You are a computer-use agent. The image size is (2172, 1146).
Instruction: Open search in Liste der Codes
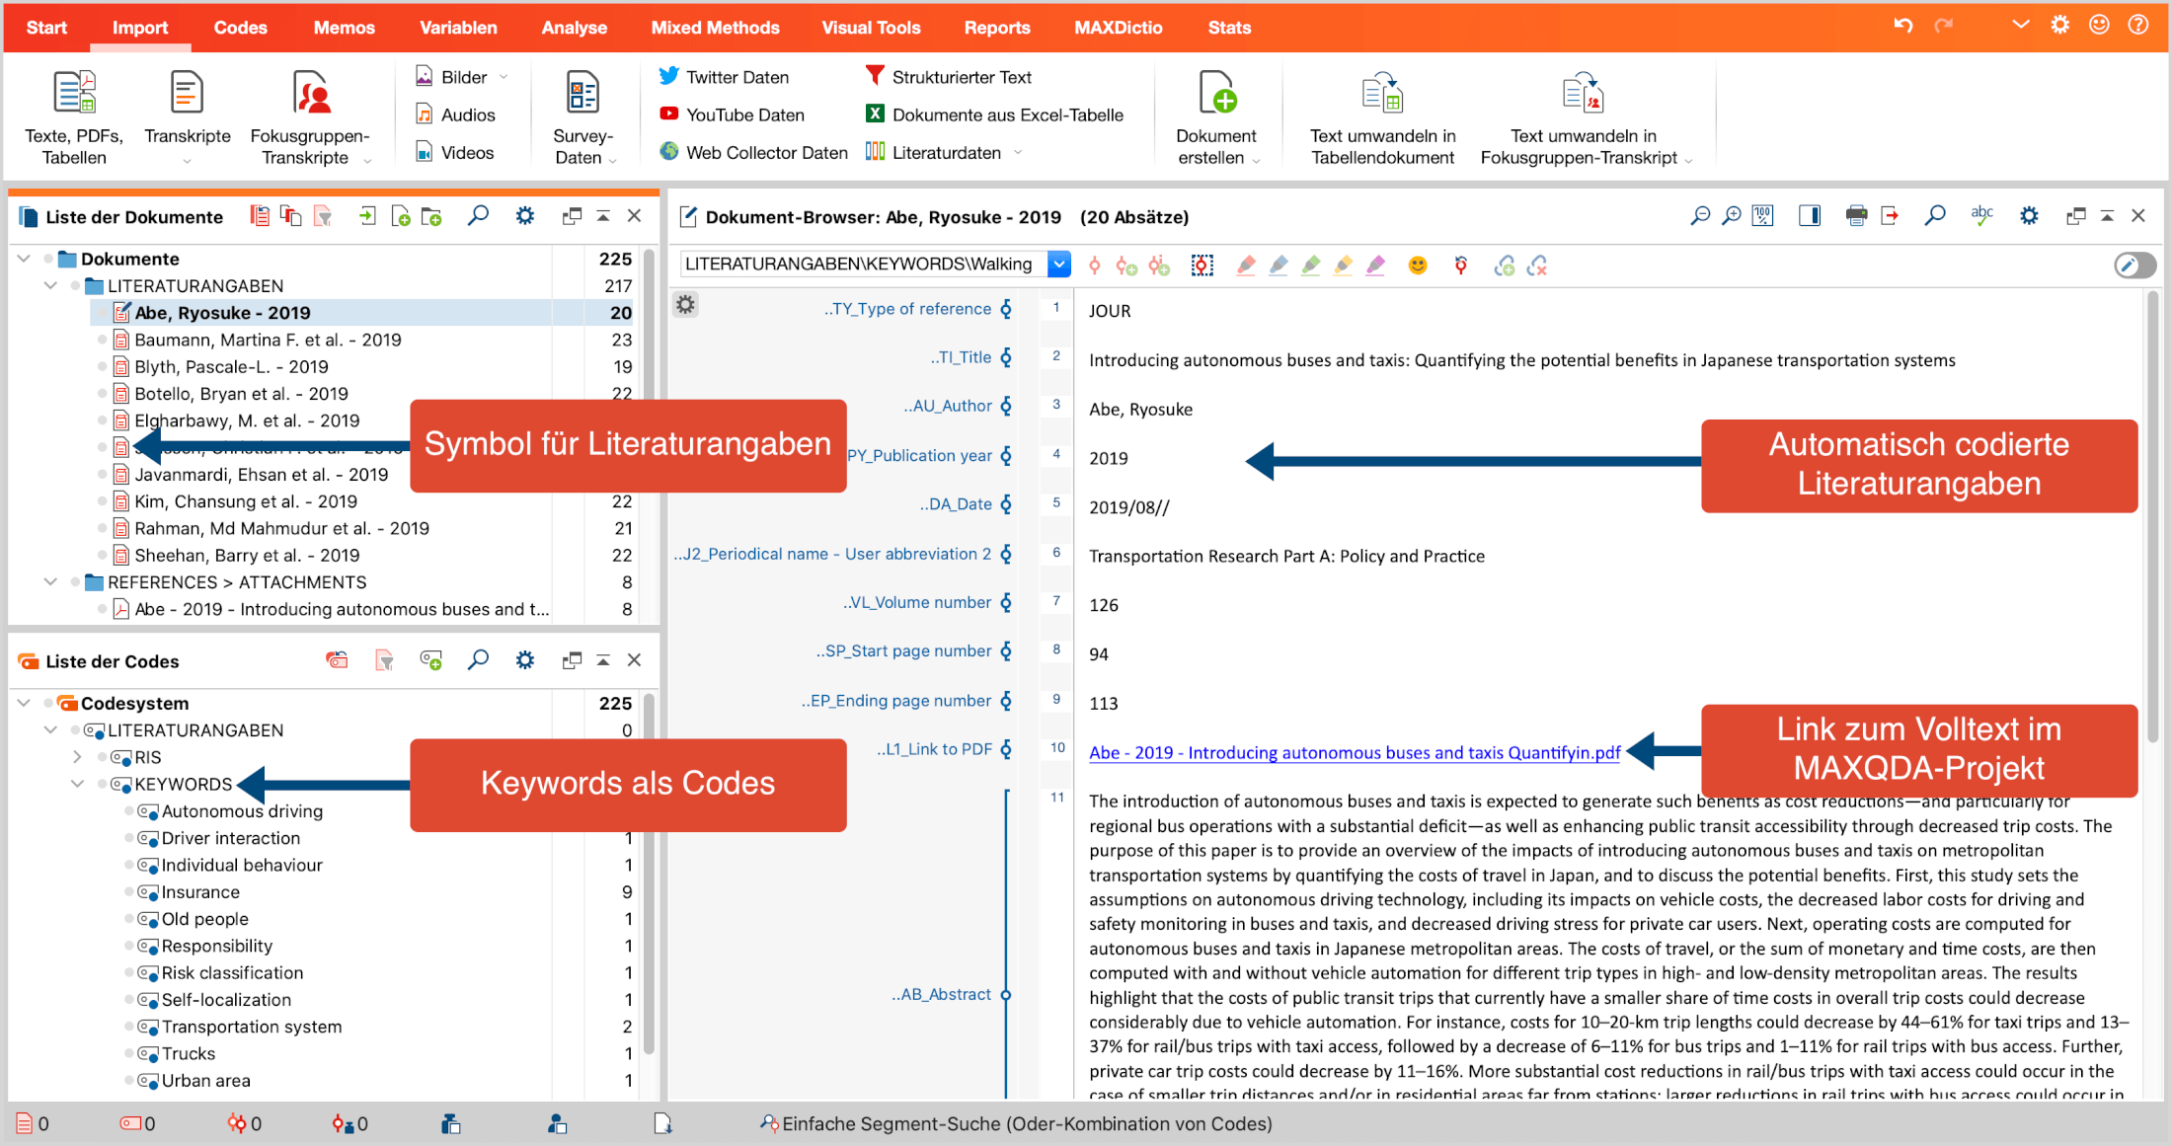479,659
